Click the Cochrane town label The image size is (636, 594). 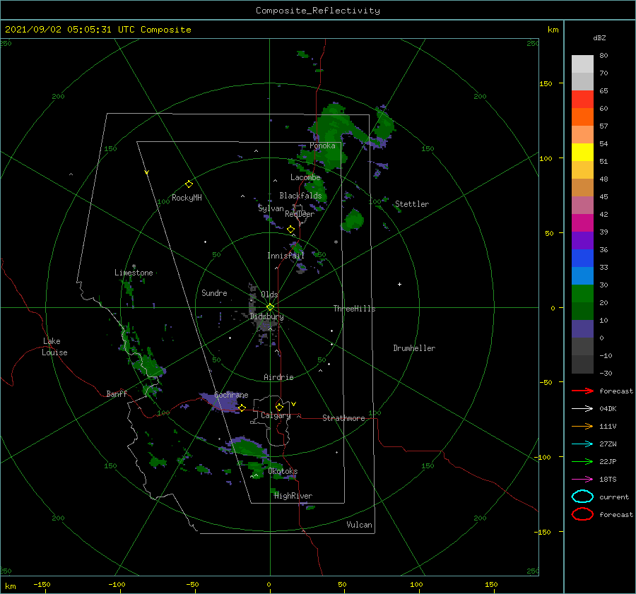tap(231, 395)
